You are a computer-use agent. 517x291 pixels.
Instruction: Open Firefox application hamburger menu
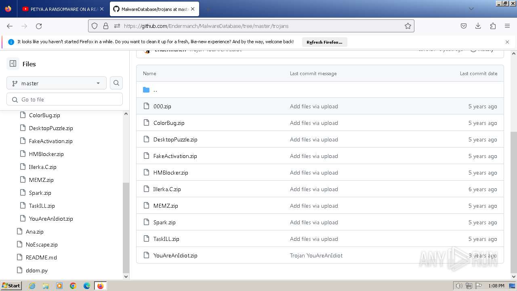[507, 26]
